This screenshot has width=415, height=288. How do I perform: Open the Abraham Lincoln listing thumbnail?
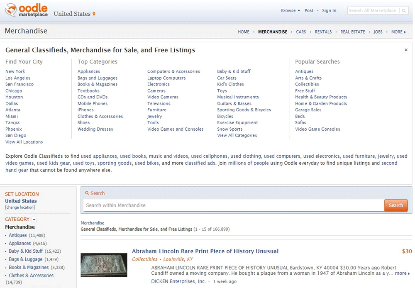[x=104, y=265]
